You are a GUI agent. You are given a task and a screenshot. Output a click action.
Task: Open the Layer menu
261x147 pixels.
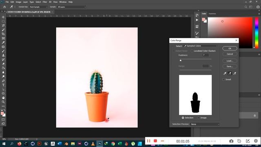pyautogui.click(x=25, y=2)
